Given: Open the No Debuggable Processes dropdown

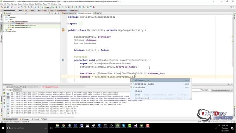Looking at the screenshot, I should (63, 87).
